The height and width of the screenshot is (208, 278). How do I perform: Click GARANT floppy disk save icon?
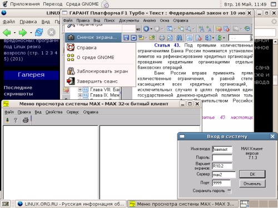click(126, 38)
